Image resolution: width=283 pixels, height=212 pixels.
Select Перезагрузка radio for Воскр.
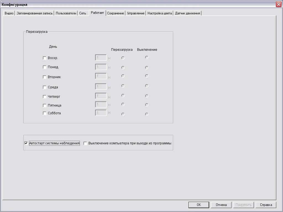pos(123,58)
